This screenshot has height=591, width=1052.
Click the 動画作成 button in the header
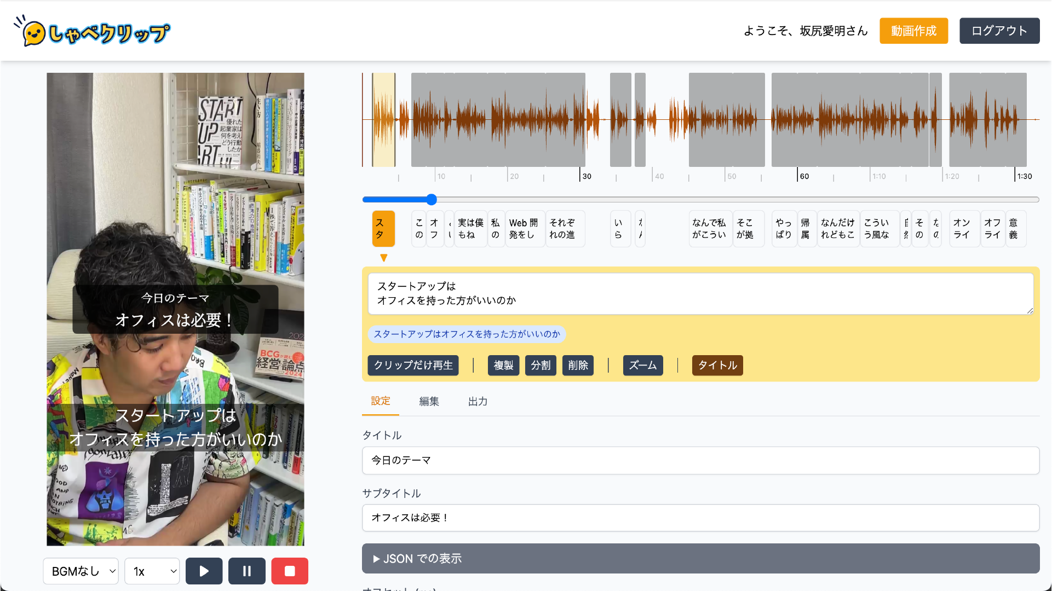pos(913,31)
